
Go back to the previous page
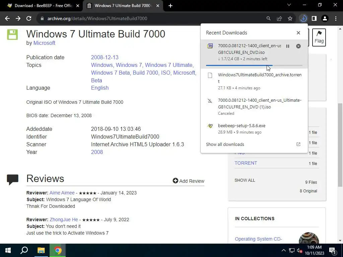(7, 19)
